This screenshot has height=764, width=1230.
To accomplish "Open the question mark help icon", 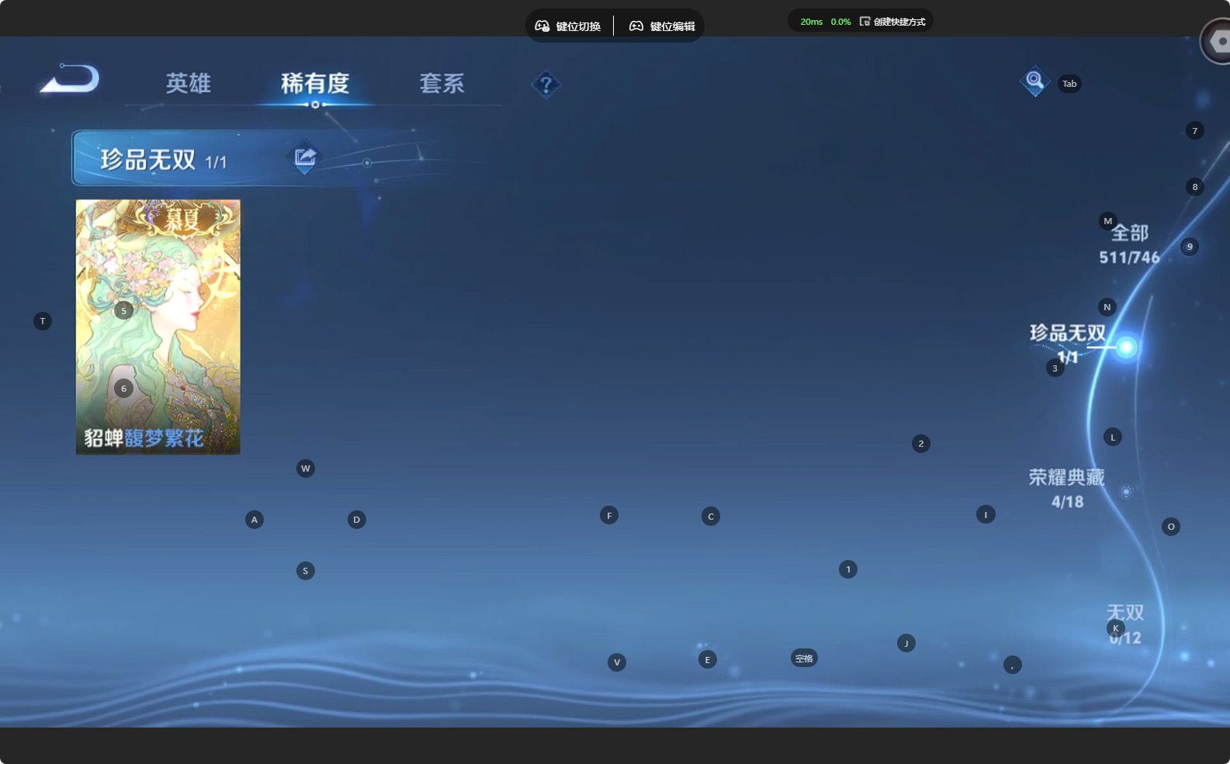I will tap(546, 84).
